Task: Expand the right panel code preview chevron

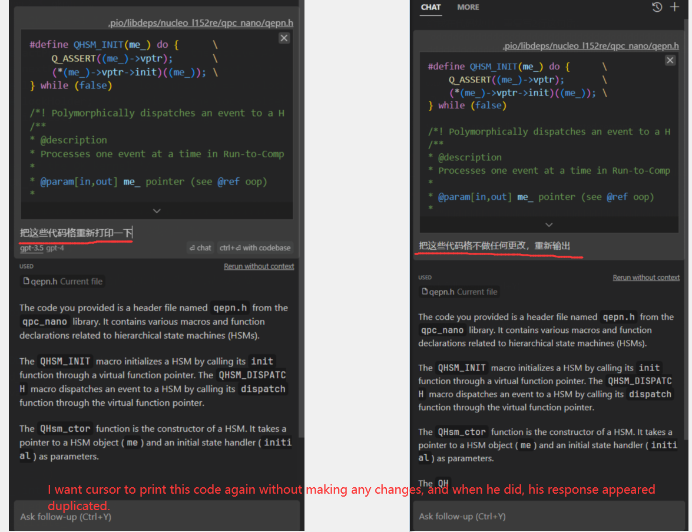Action: [549, 224]
